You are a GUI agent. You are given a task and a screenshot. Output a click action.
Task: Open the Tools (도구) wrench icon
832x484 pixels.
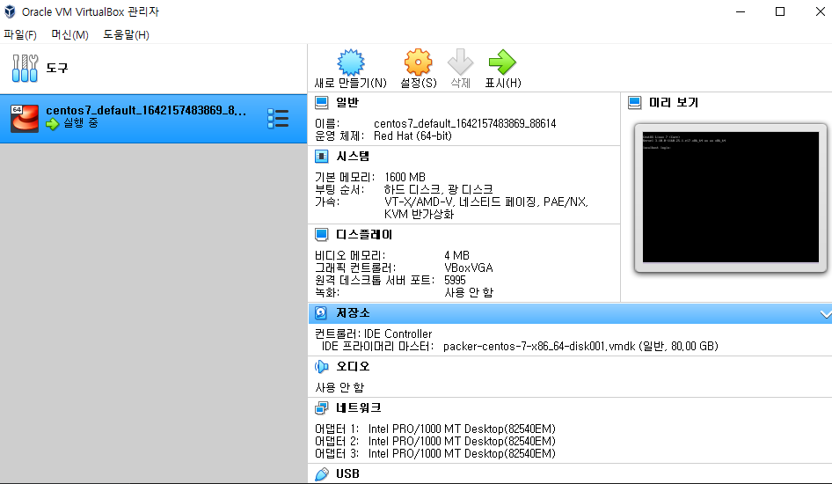pyautogui.click(x=25, y=68)
